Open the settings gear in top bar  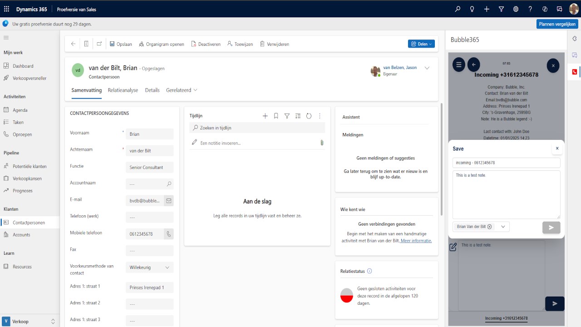click(x=516, y=9)
